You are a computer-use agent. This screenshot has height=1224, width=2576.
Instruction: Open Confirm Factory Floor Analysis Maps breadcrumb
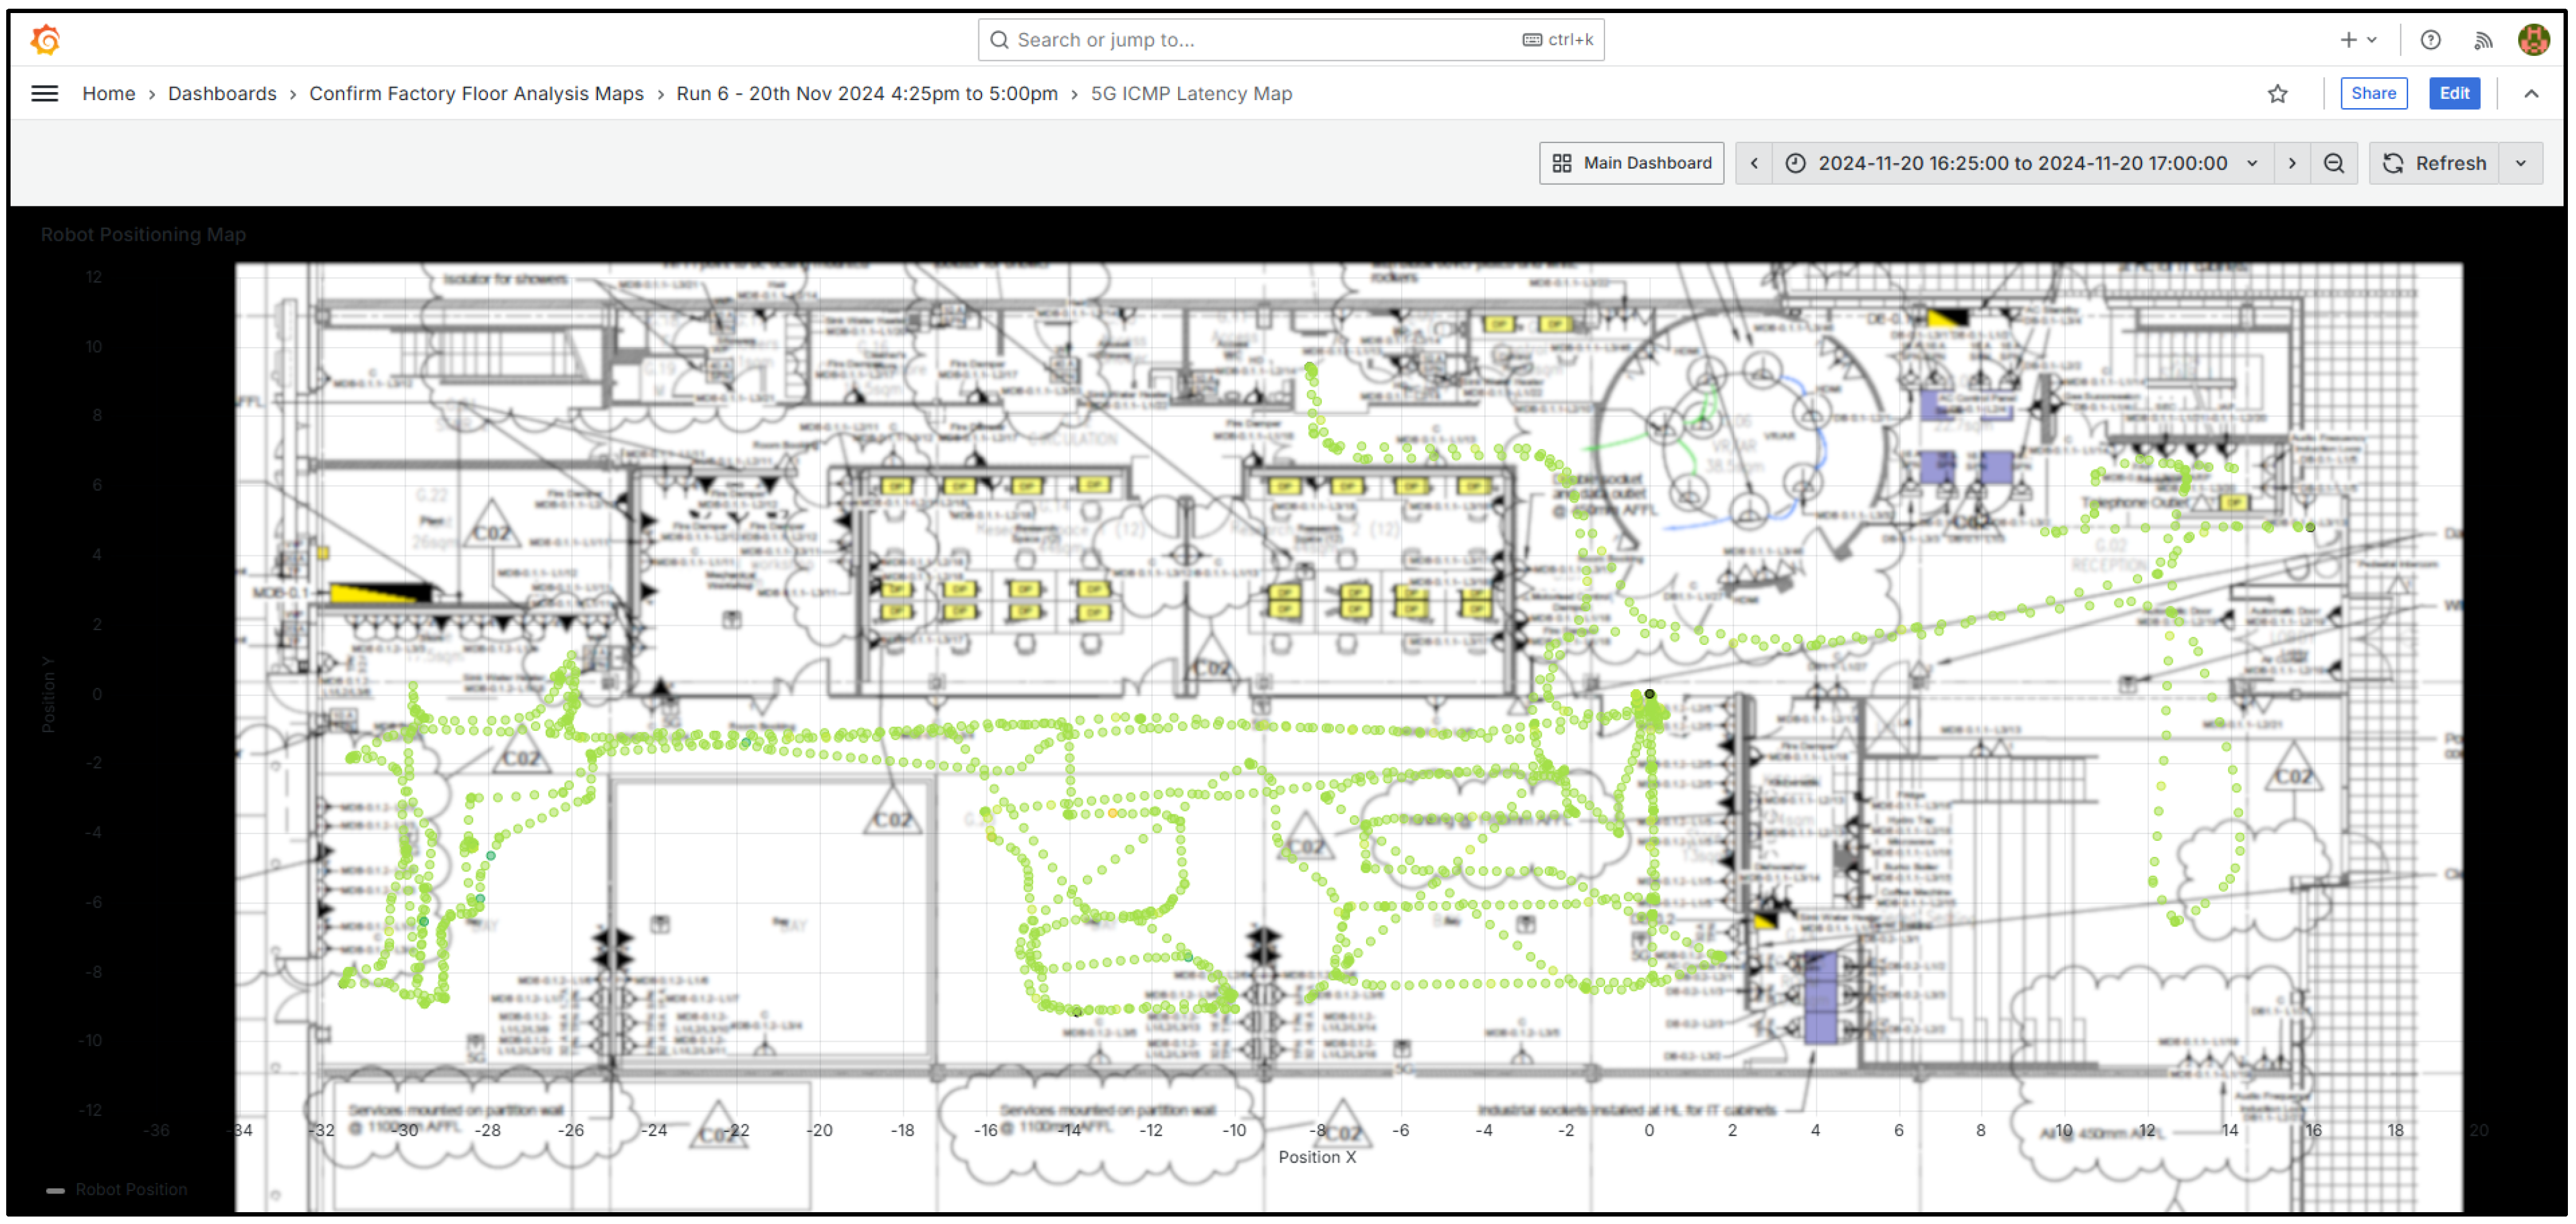[x=476, y=94]
